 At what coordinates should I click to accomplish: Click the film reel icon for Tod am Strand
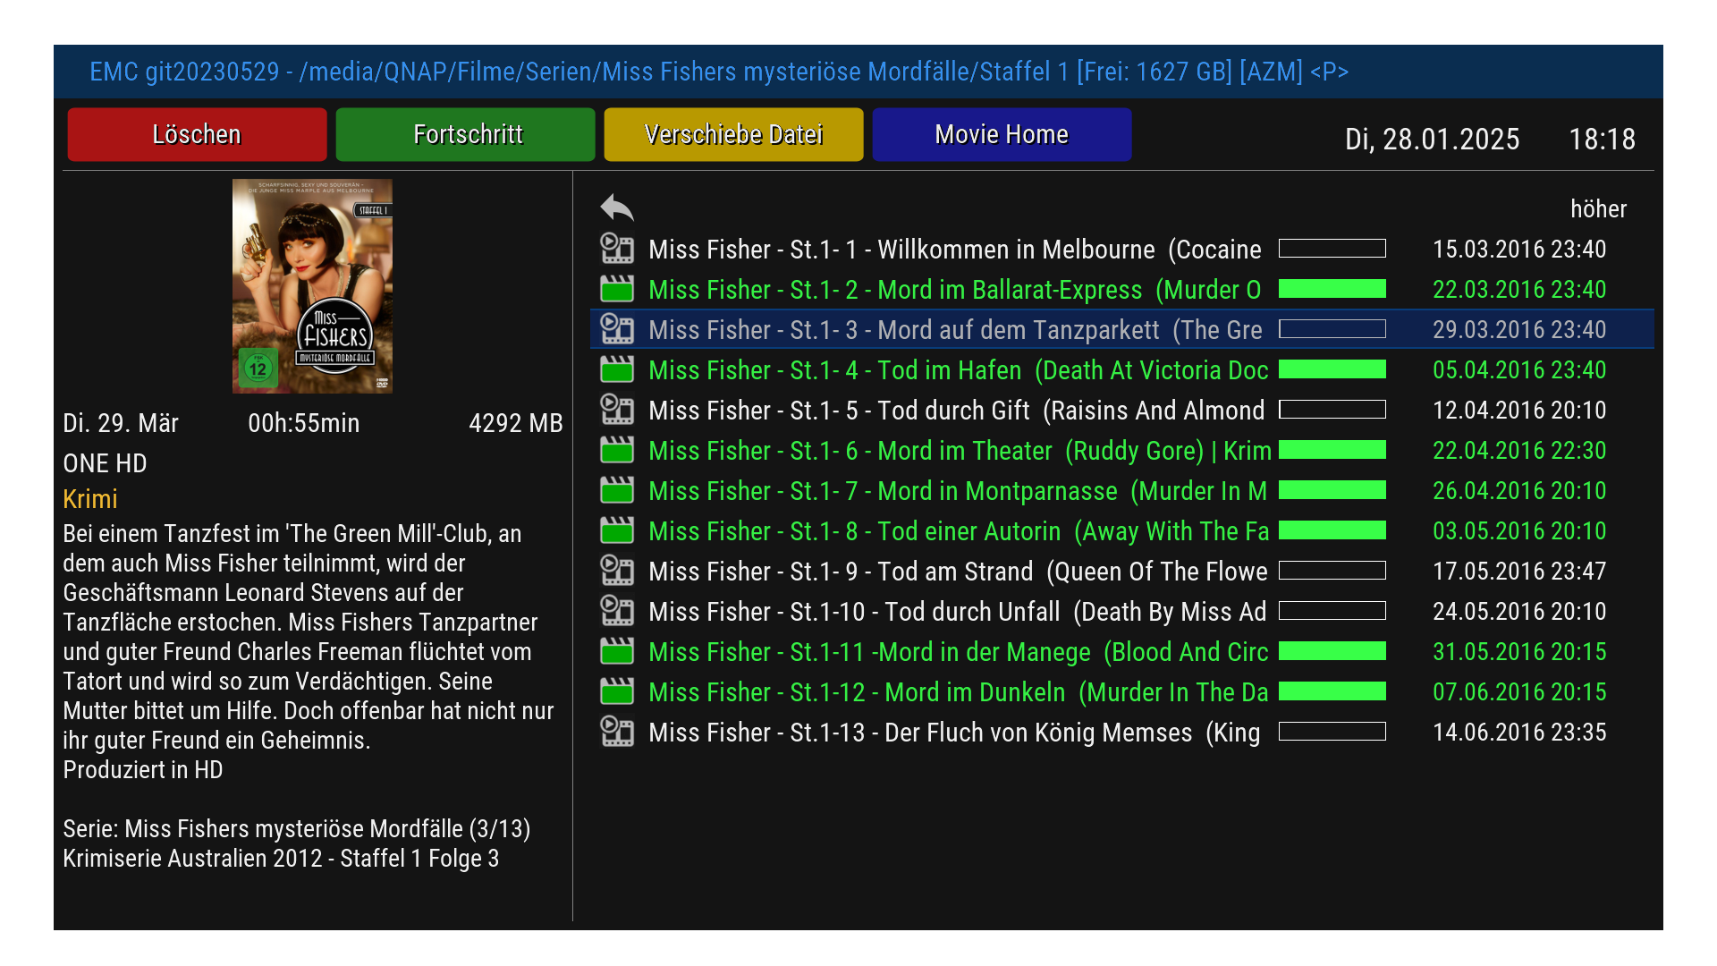[x=616, y=571]
